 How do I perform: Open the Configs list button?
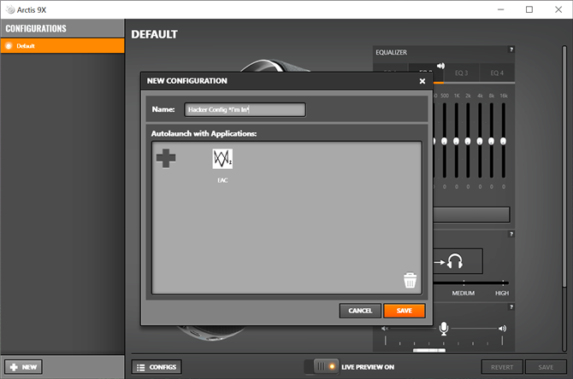(x=156, y=367)
